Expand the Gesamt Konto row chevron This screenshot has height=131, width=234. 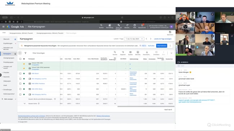24,103
